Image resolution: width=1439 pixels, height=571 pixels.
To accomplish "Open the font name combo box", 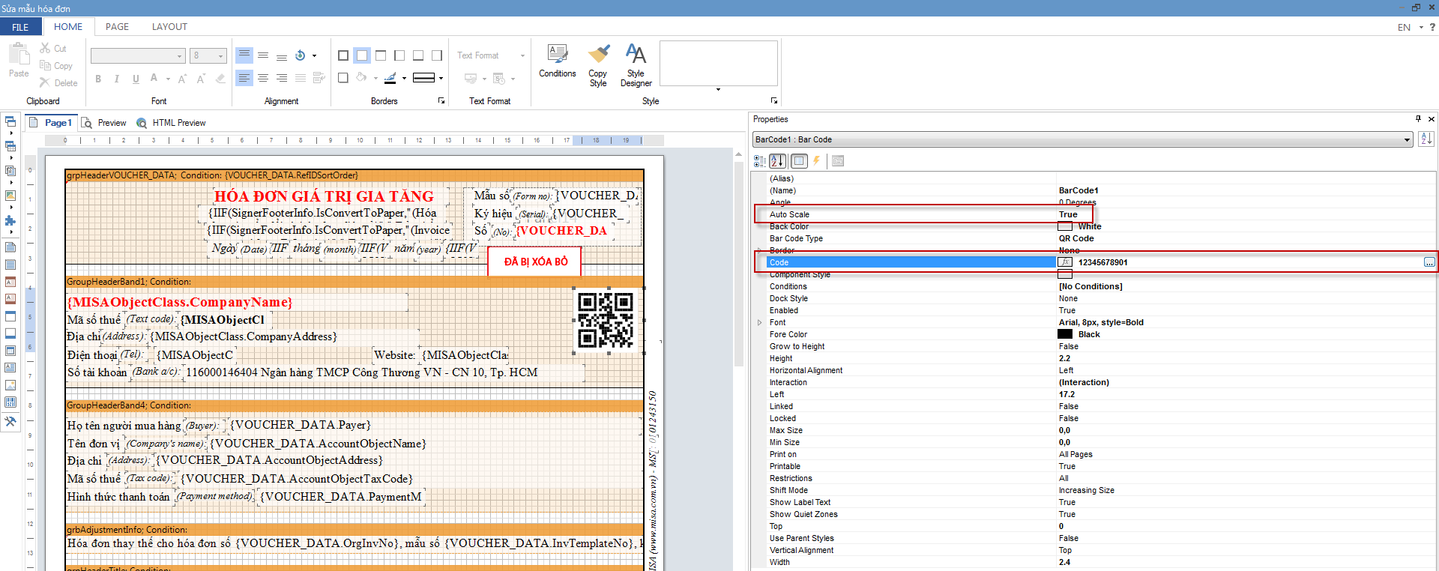I will [x=138, y=55].
